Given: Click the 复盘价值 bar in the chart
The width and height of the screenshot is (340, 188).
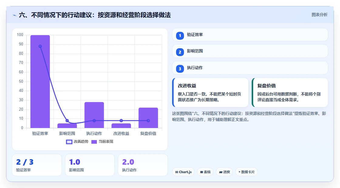Looking at the screenshot, I should 148,118.
